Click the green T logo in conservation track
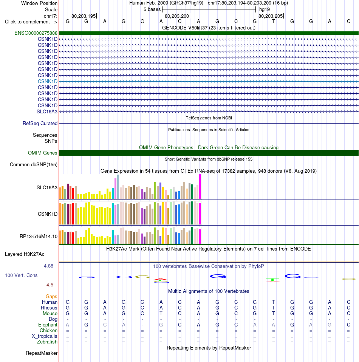 (273, 280)
